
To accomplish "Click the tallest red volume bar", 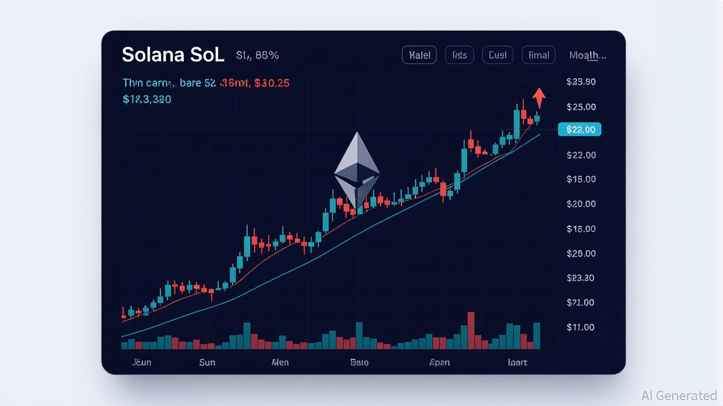I will [x=471, y=330].
